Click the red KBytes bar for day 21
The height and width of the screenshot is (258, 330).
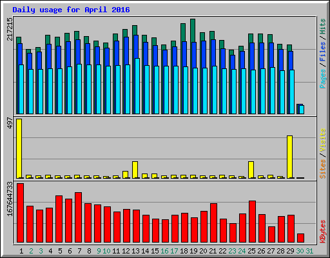[214, 223]
